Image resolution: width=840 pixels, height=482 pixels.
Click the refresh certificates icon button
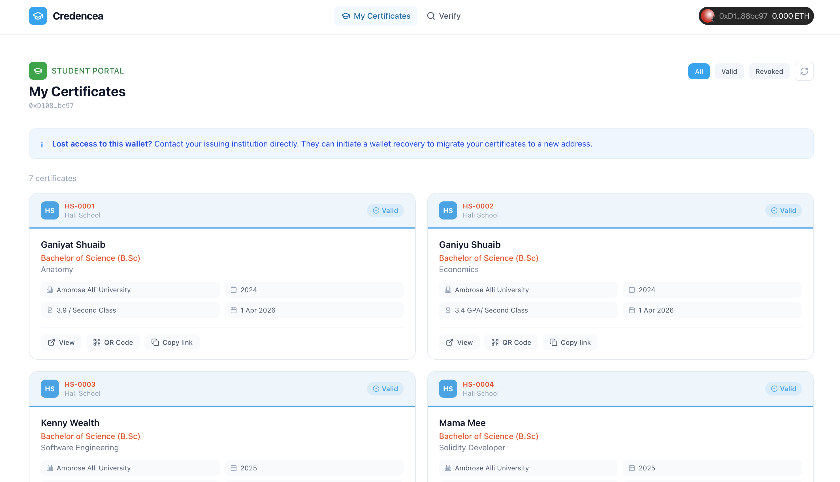point(804,71)
